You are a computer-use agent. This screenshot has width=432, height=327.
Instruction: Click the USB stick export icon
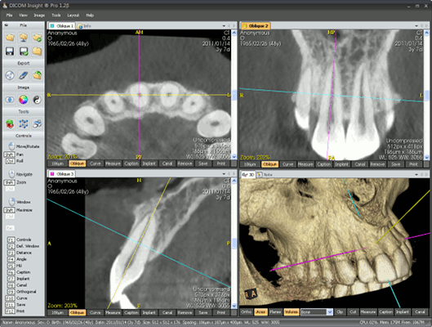(24, 75)
